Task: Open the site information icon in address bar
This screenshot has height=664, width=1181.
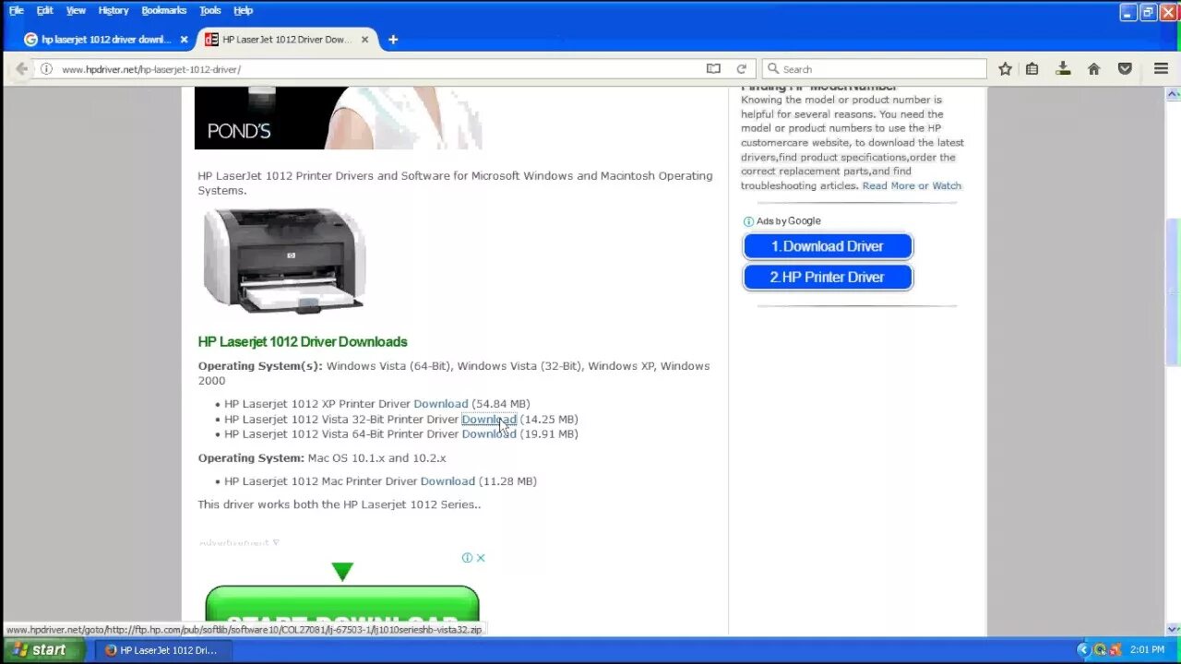Action: (46, 69)
